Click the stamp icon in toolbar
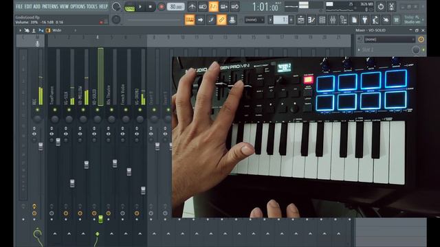The width and height of the screenshot is (440, 247). 232,20
